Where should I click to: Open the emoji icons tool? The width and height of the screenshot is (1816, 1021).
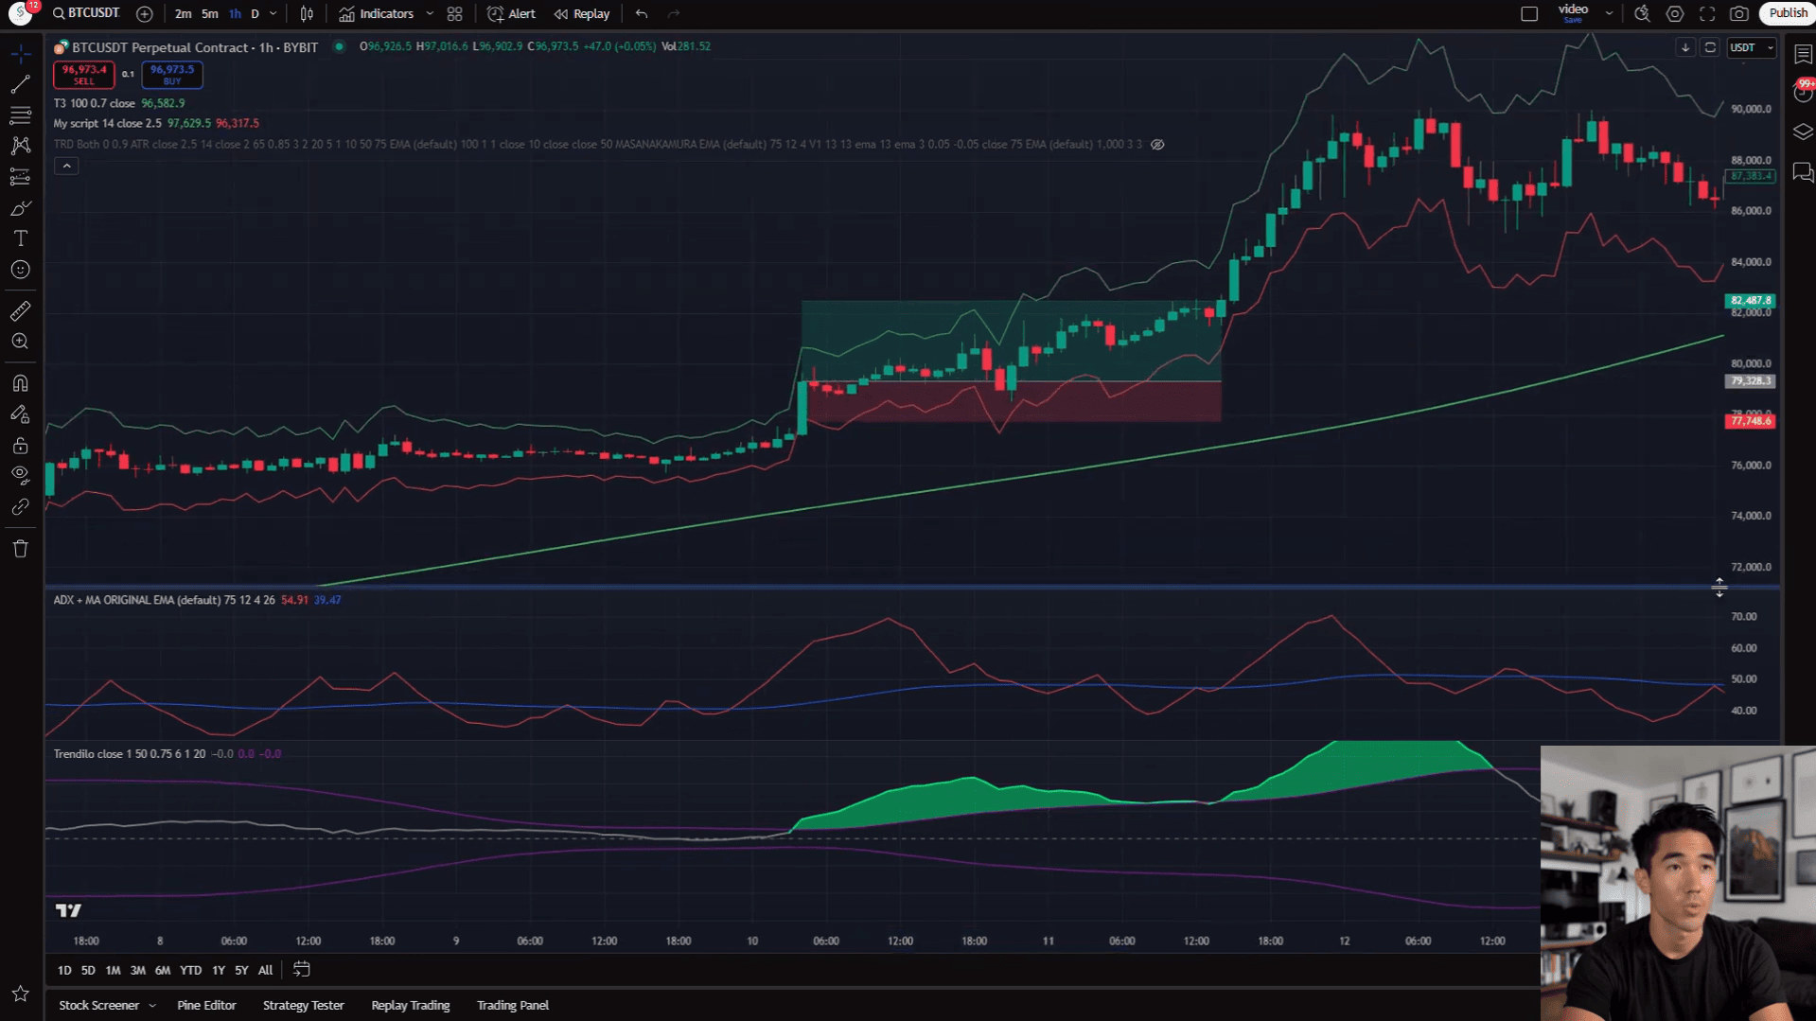click(x=20, y=270)
